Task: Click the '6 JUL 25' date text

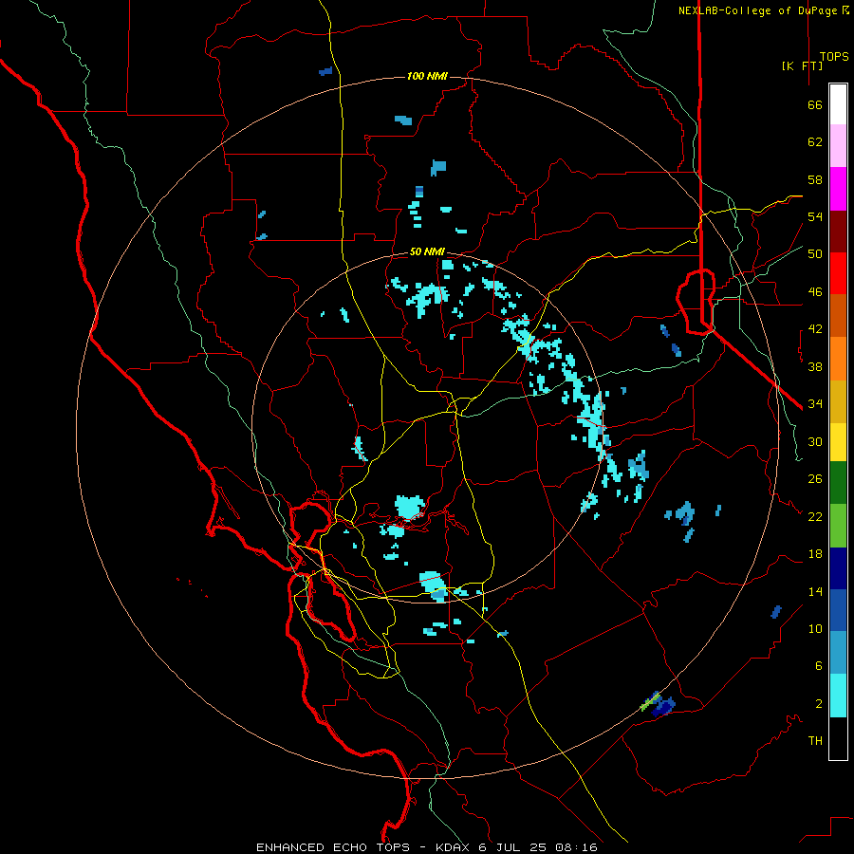Action: pyautogui.click(x=513, y=847)
